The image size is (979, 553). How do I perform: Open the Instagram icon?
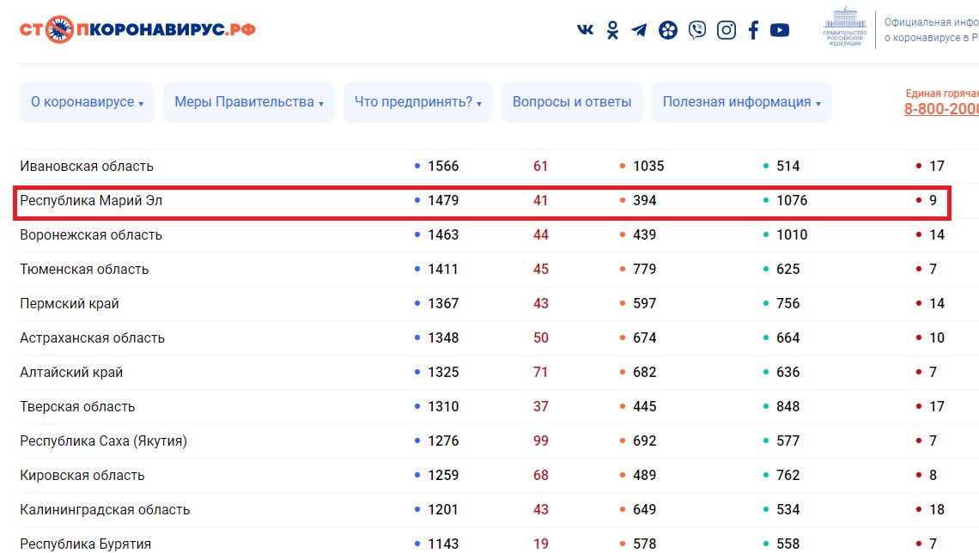727,30
